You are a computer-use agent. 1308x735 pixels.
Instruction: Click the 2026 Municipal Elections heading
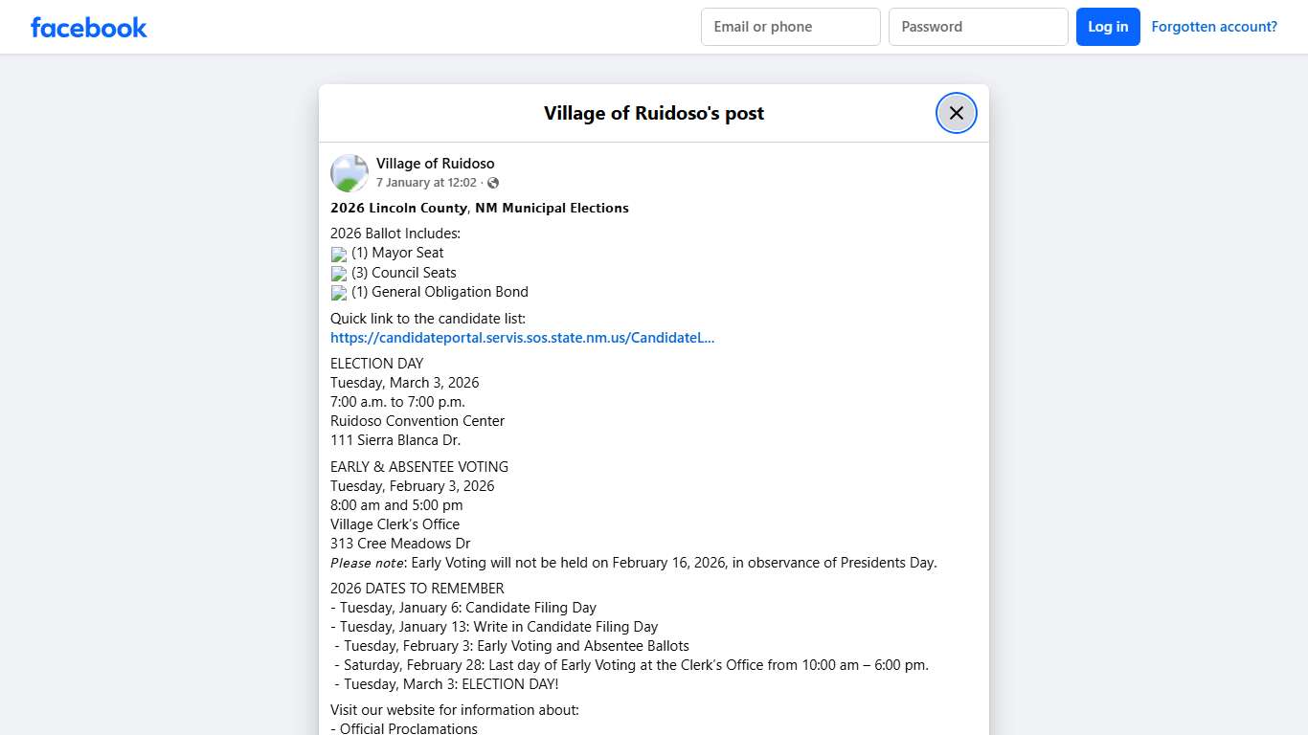[480, 208]
